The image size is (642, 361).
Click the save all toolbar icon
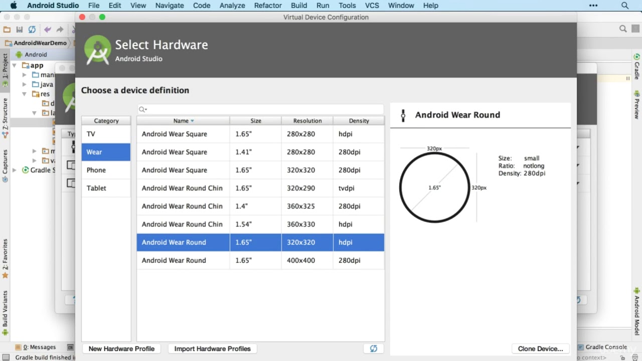(20, 30)
